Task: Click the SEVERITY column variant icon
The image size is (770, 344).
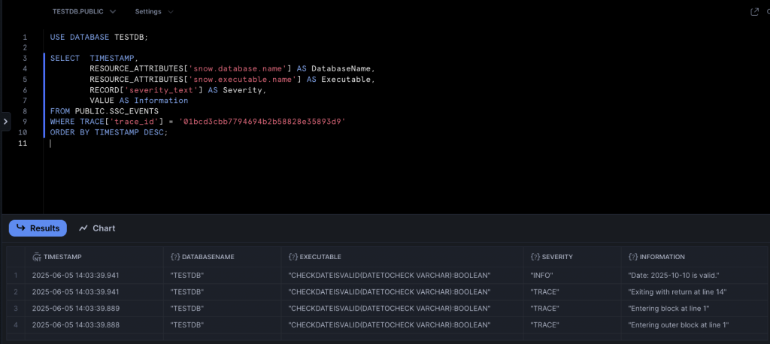Action: 535,257
